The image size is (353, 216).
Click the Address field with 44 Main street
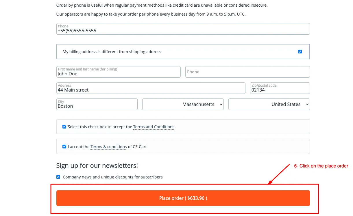pyautogui.click(x=151, y=88)
